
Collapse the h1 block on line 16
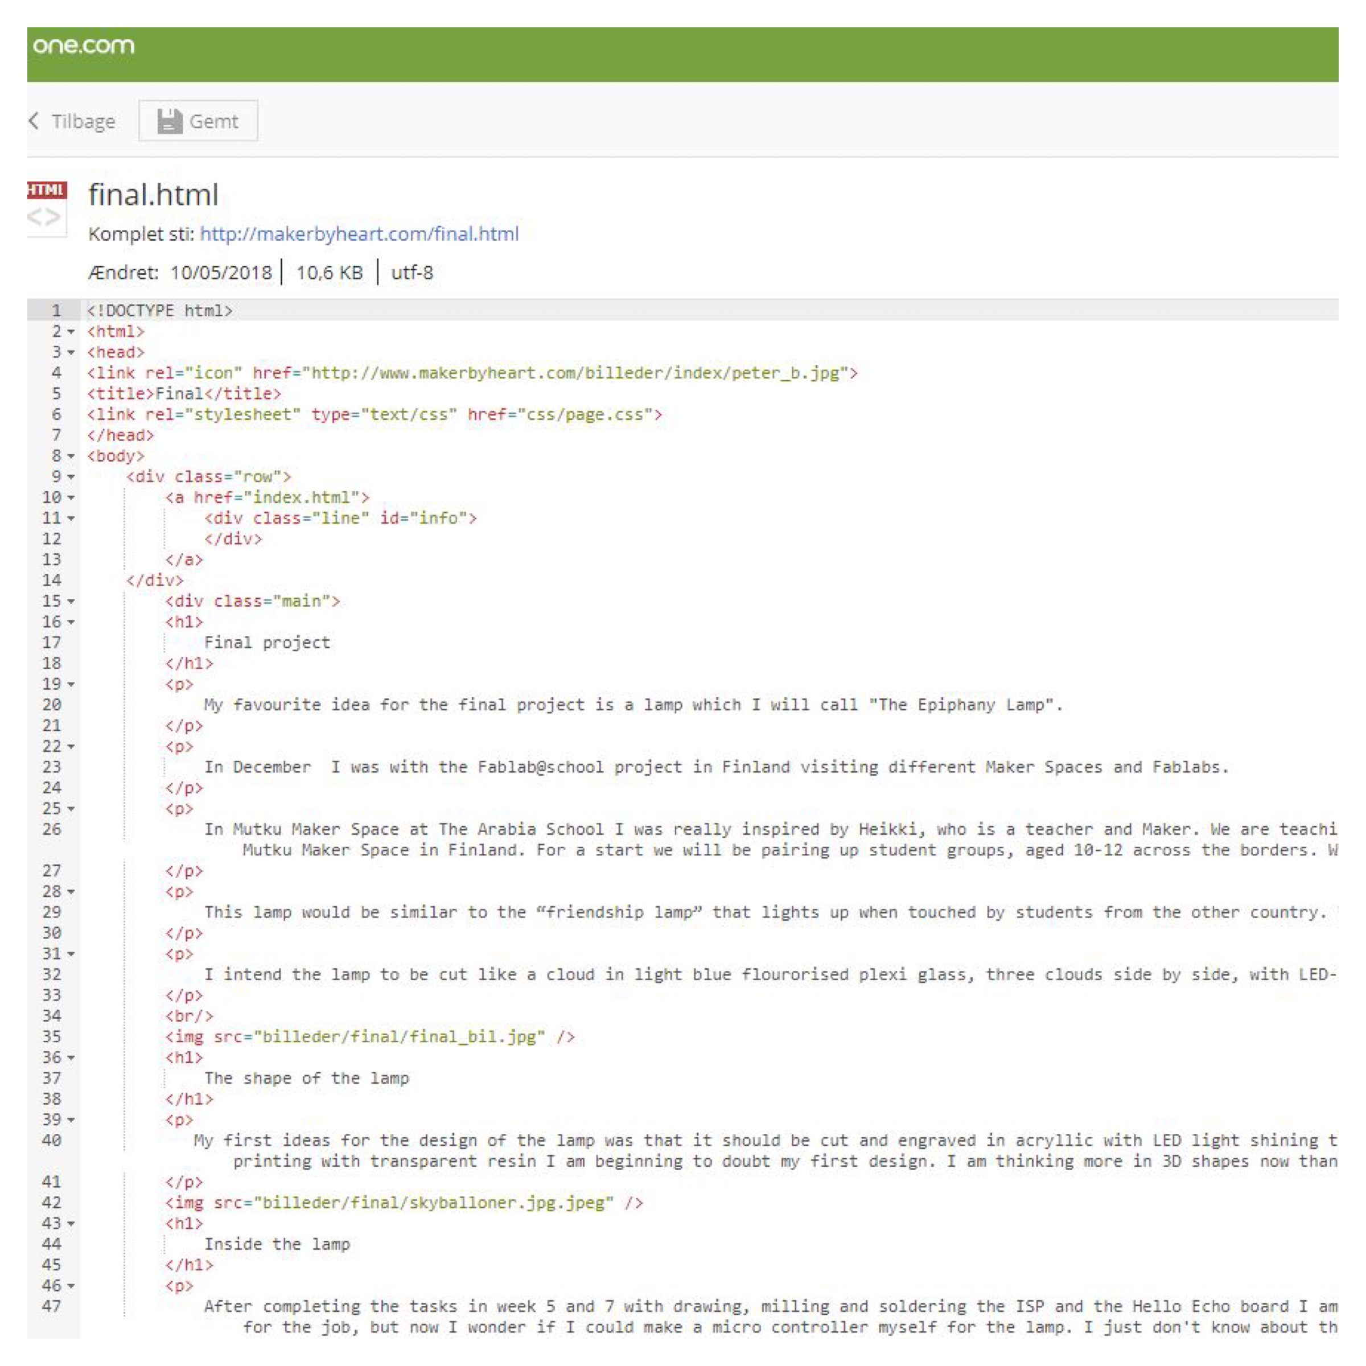pyautogui.click(x=71, y=622)
